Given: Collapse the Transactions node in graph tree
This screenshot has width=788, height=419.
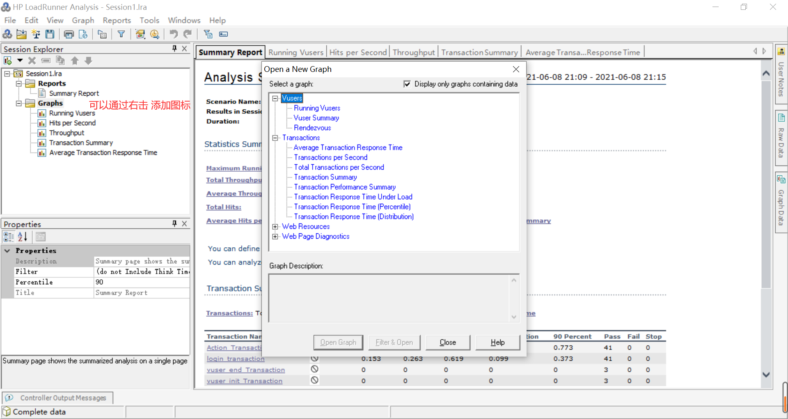Looking at the screenshot, I should click(275, 138).
